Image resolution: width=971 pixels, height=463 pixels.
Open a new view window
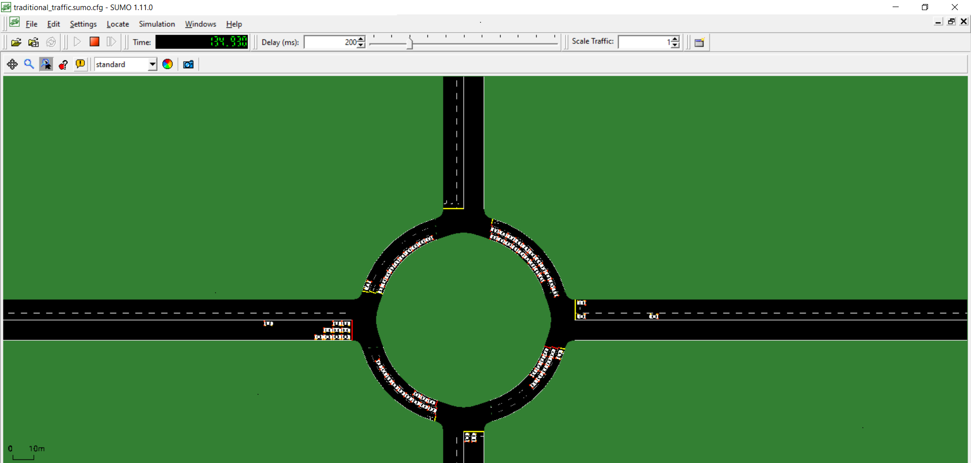(700, 42)
